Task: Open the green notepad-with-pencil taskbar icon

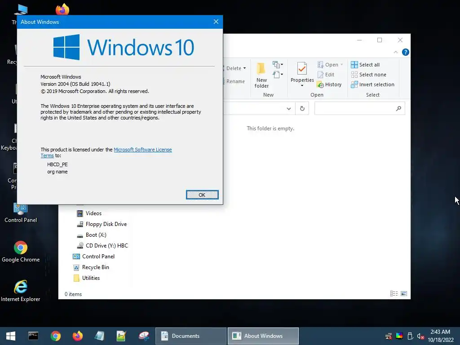Action: (x=121, y=336)
